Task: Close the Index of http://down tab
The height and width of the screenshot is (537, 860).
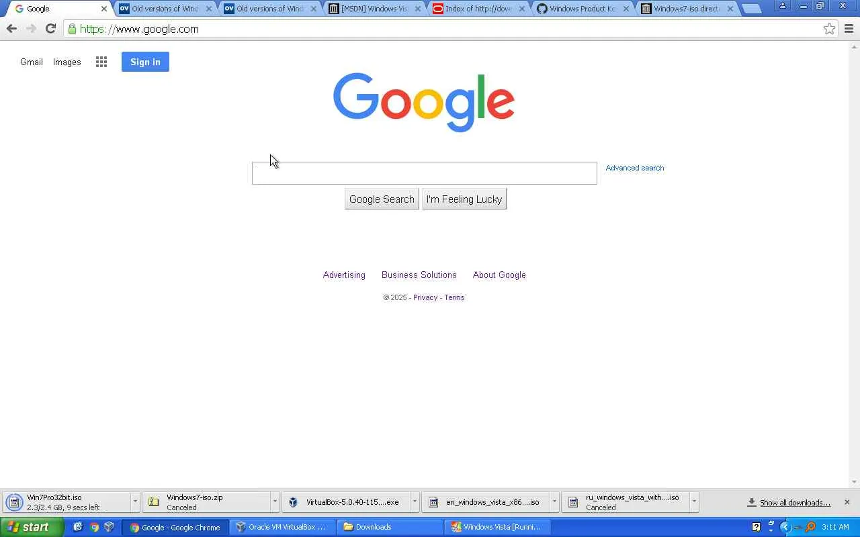Action: pyautogui.click(x=522, y=9)
